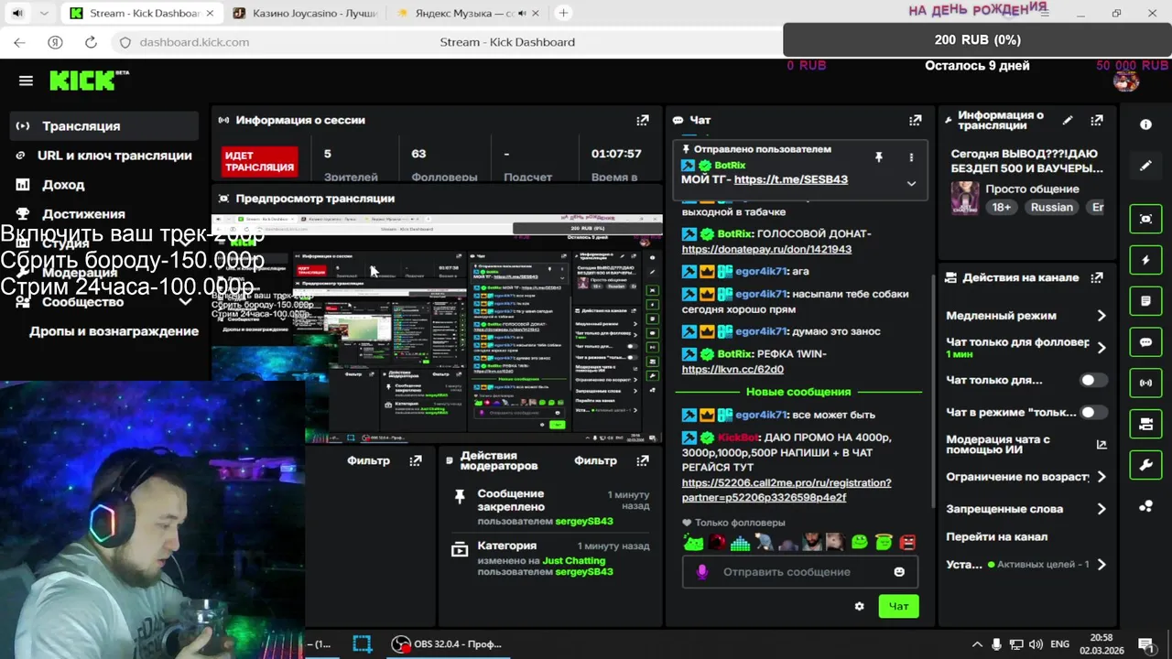This screenshot has width=1172, height=659.
Task: Switch to the Яндекс Музыка browser tab
Action: pyautogui.click(x=467, y=13)
